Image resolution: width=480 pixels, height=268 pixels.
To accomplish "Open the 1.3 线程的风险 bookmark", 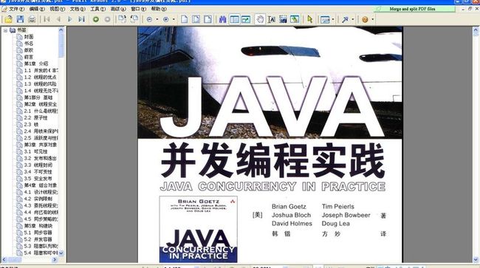I will point(40,84).
